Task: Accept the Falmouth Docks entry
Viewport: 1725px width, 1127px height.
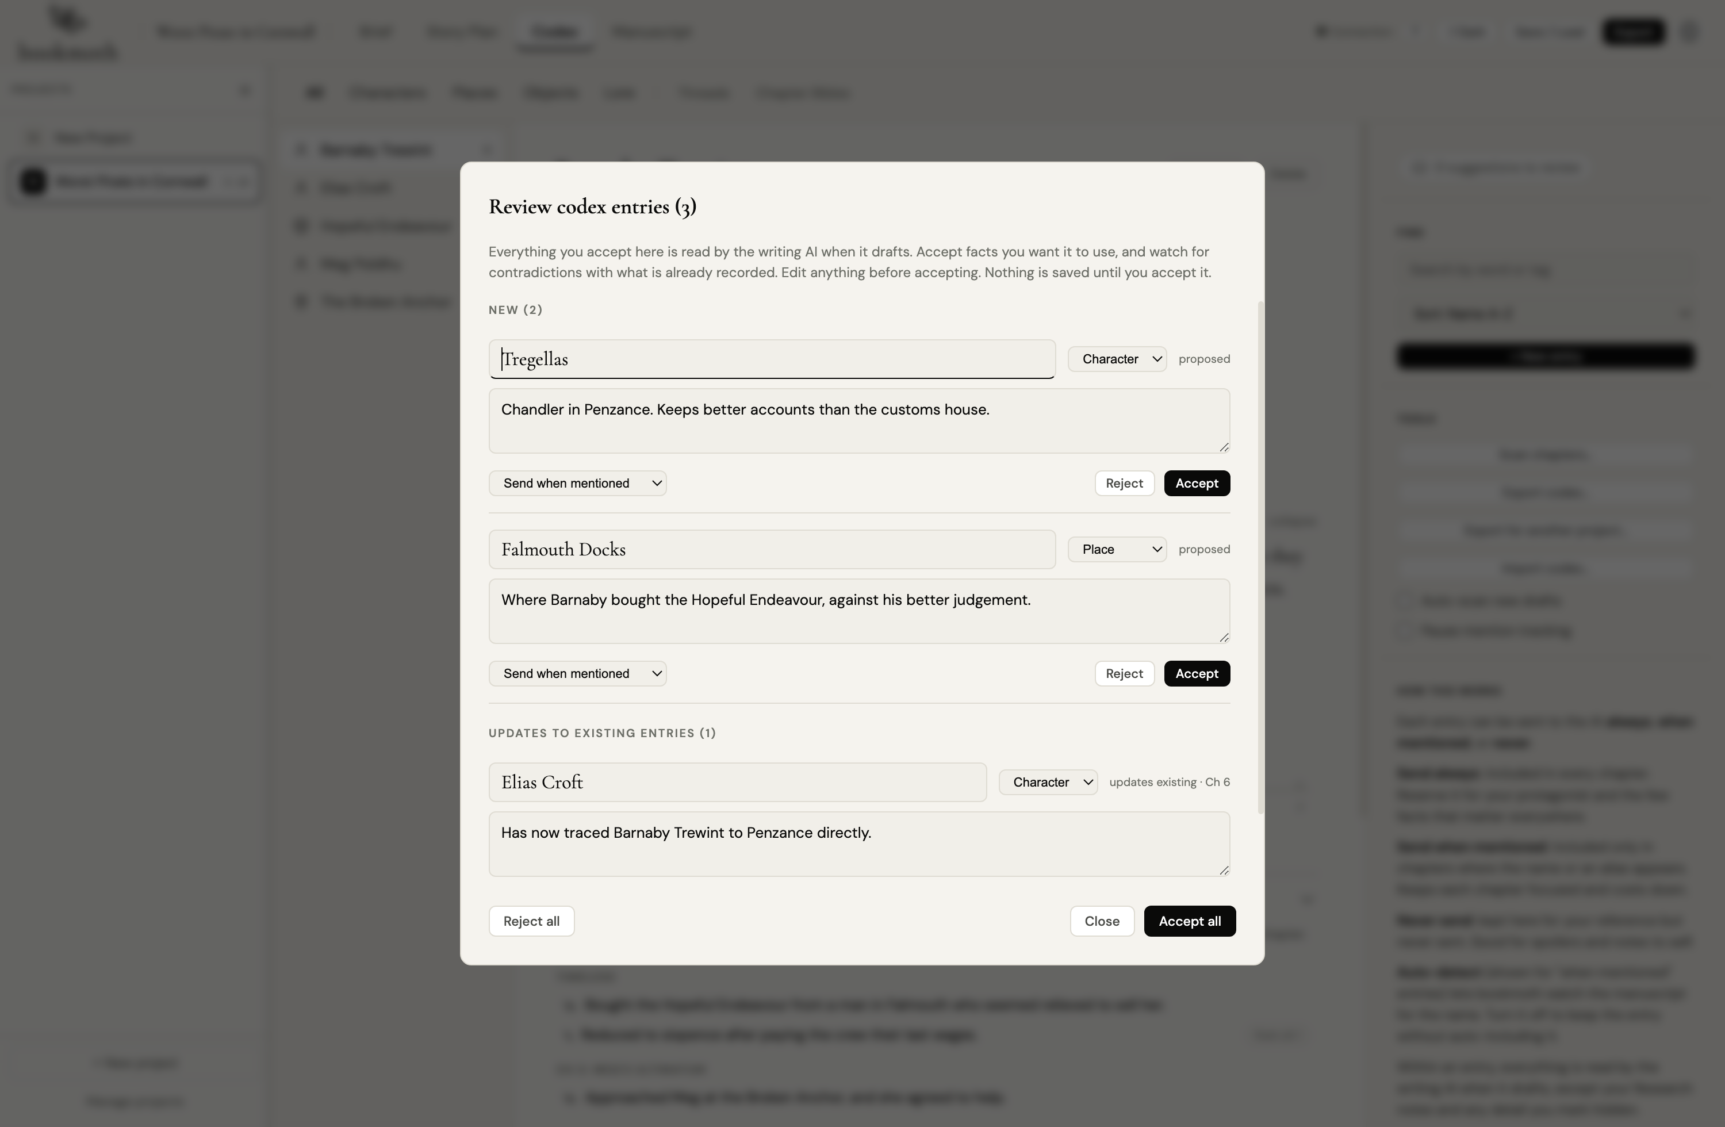Action: [1197, 673]
